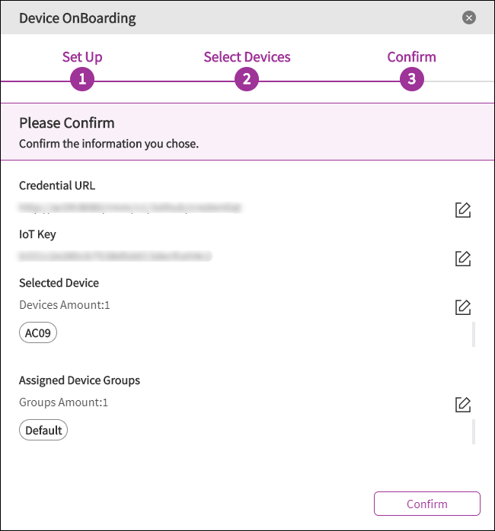The height and width of the screenshot is (531, 495).
Task: Click the Groups Amount:1 text
Action: tap(63, 402)
